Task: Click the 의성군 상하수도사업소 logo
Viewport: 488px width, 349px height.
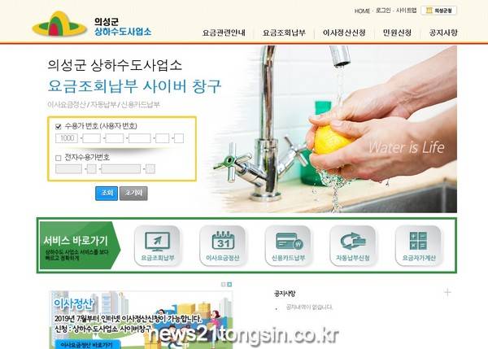Action: 92,25
